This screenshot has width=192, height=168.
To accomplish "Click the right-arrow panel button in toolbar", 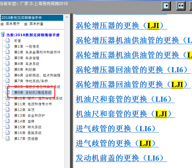I will tap(166, 6).
